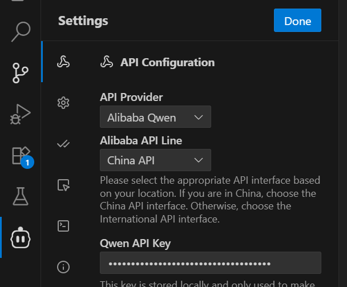This screenshot has height=287, width=347.
Task: Click the Done button
Action: 297,21
